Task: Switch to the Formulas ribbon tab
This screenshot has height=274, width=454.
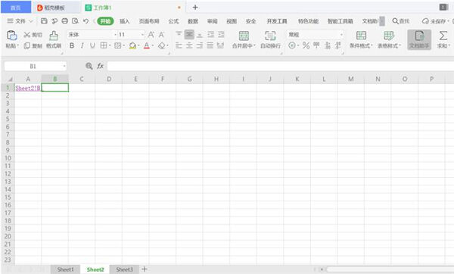Action: pyautogui.click(x=173, y=21)
